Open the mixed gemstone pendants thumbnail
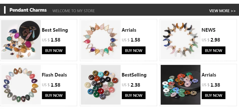This screenshot has width=239, height=111. [x=21, y=40]
